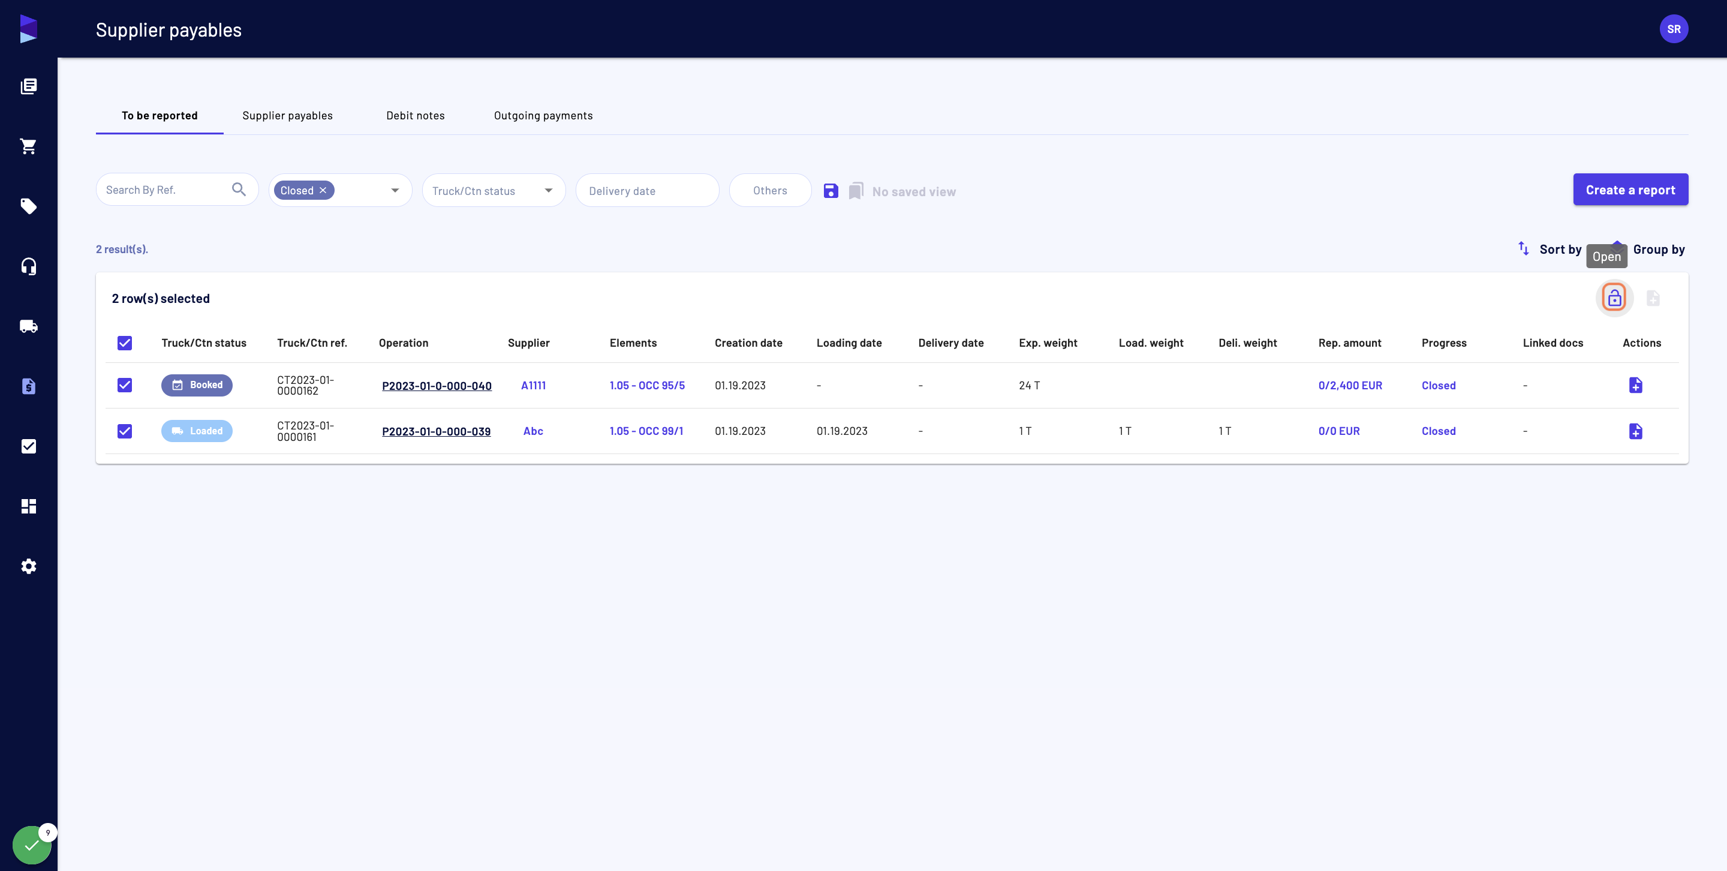
Task: Switch to the Supplier payables tab
Action: (288, 115)
